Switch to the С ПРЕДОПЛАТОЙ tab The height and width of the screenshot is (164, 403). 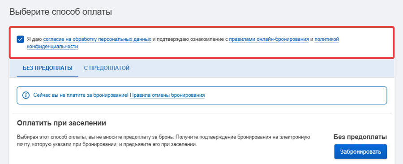(x=107, y=68)
